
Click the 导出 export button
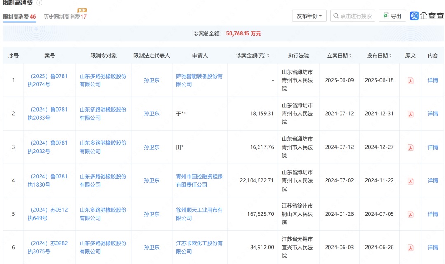[392, 16]
